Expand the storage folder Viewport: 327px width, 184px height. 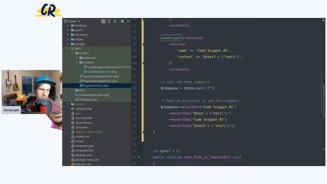[x=68, y=44]
